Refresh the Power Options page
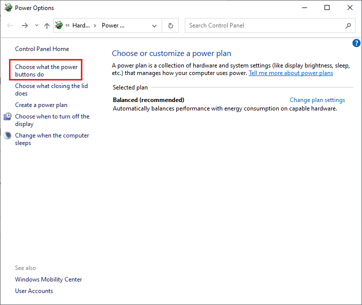This screenshot has width=362, height=305. 171,25
